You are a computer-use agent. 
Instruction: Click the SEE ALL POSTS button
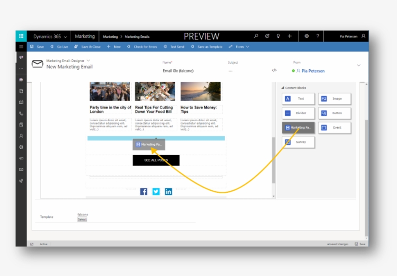(156, 160)
